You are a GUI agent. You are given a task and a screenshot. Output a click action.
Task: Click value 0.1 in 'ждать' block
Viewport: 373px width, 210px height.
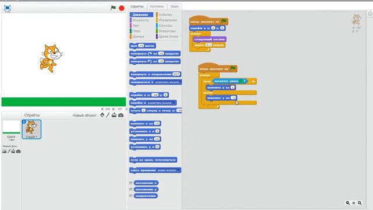(209, 45)
